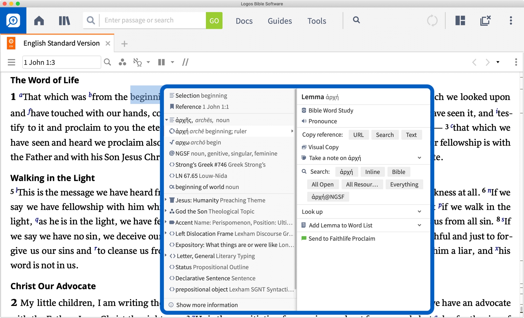Image resolution: width=524 pixels, height=318 pixels.
Task: Copy reference as Search
Action: [x=385, y=135]
